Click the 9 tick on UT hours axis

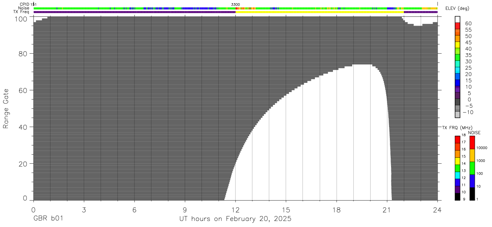185,209
